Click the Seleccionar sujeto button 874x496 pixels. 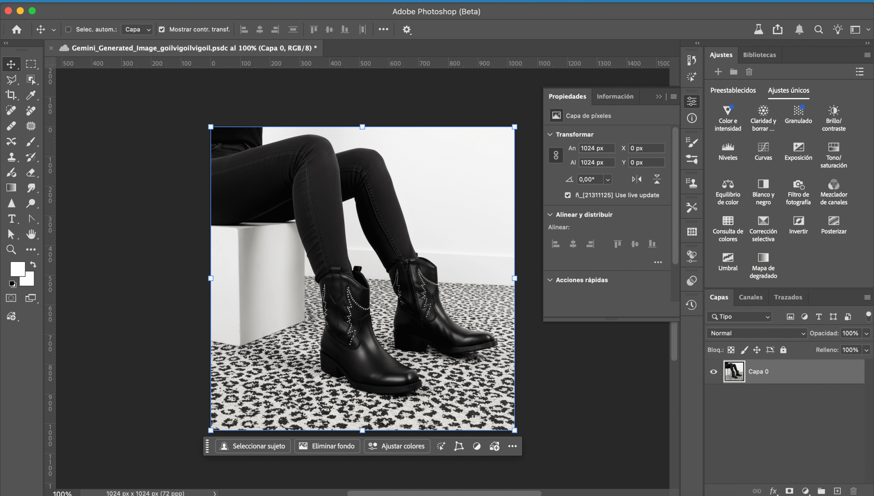[253, 446]
